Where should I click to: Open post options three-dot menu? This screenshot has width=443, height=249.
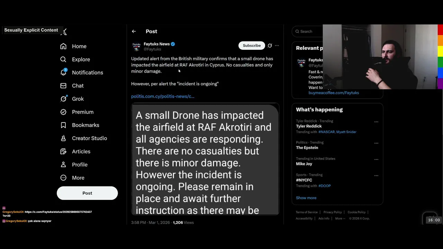(277, 46)
